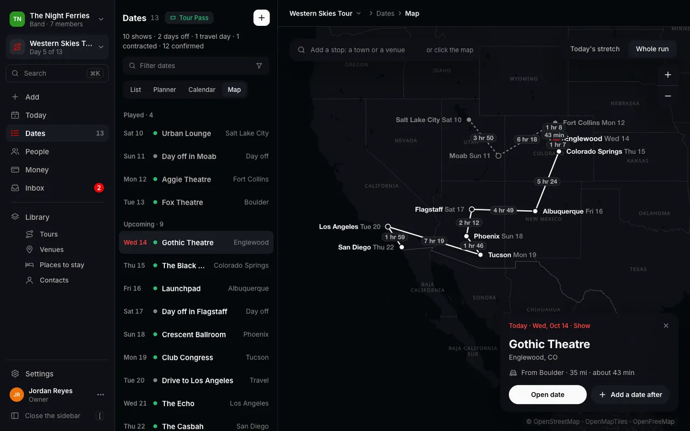Screen dimensions: 690x431
Task: Select the Launchpad Albuquerque date row
Action: 196,289
